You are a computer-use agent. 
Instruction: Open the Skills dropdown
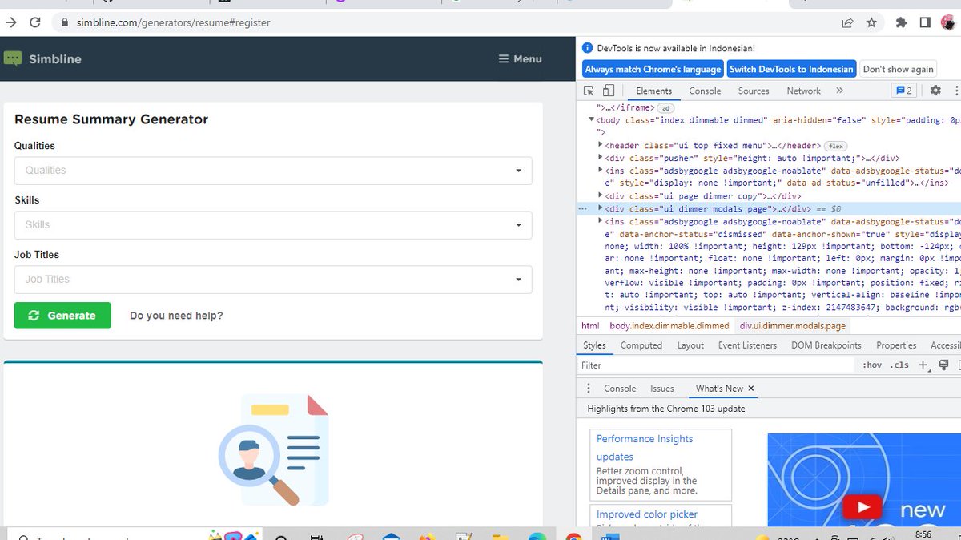tap(273, 224)
